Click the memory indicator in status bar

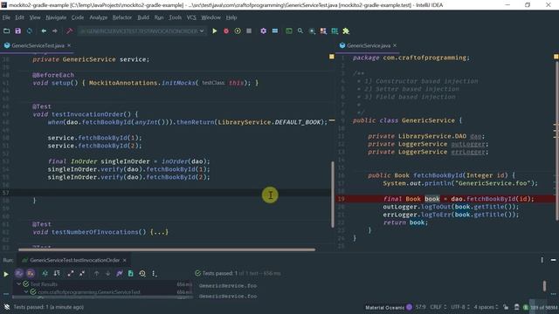pyautogui.click(x=543, y=307)
